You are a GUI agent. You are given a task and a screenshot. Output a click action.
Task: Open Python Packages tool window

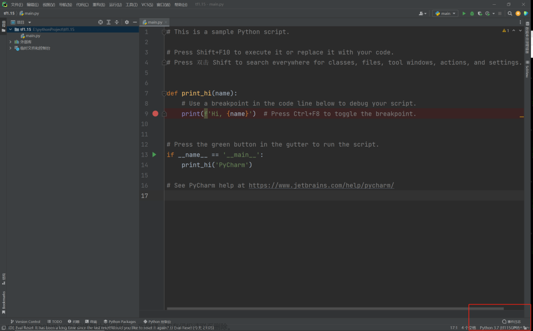click(119, 321)
